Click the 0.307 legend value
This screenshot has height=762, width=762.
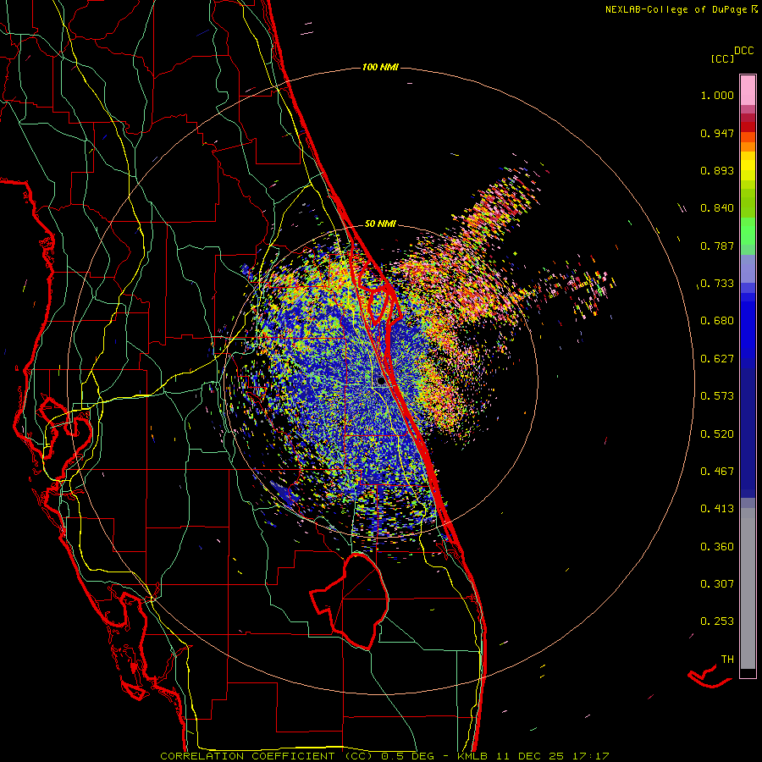coord(717,584)
